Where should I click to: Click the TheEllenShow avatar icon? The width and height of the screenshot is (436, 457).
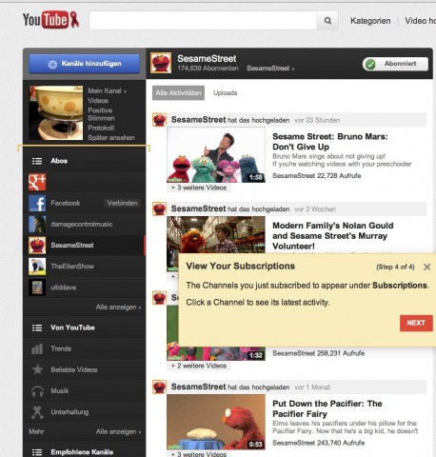(37, 267)
